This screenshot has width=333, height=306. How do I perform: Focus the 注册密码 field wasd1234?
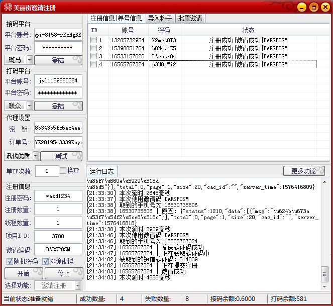coord(58,196)
